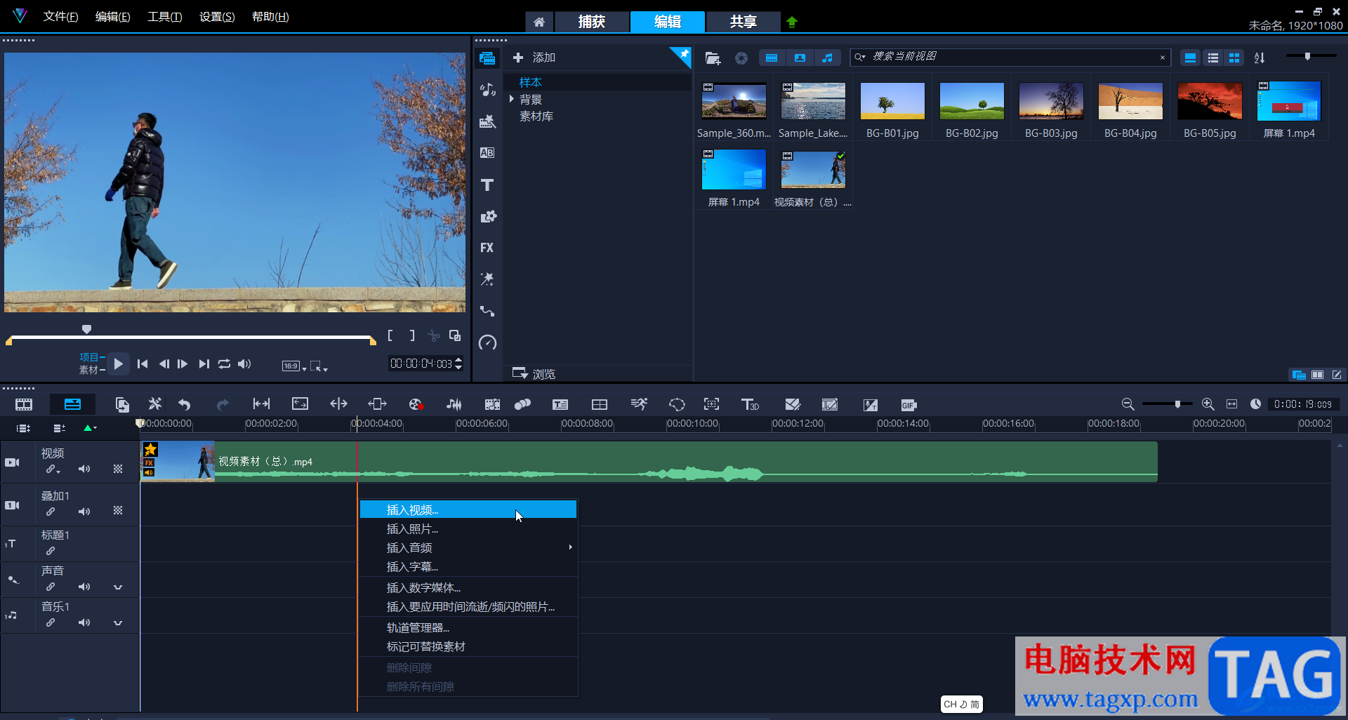
Task: Toggle show videos filter in library
Action: [x=772, y=58]
